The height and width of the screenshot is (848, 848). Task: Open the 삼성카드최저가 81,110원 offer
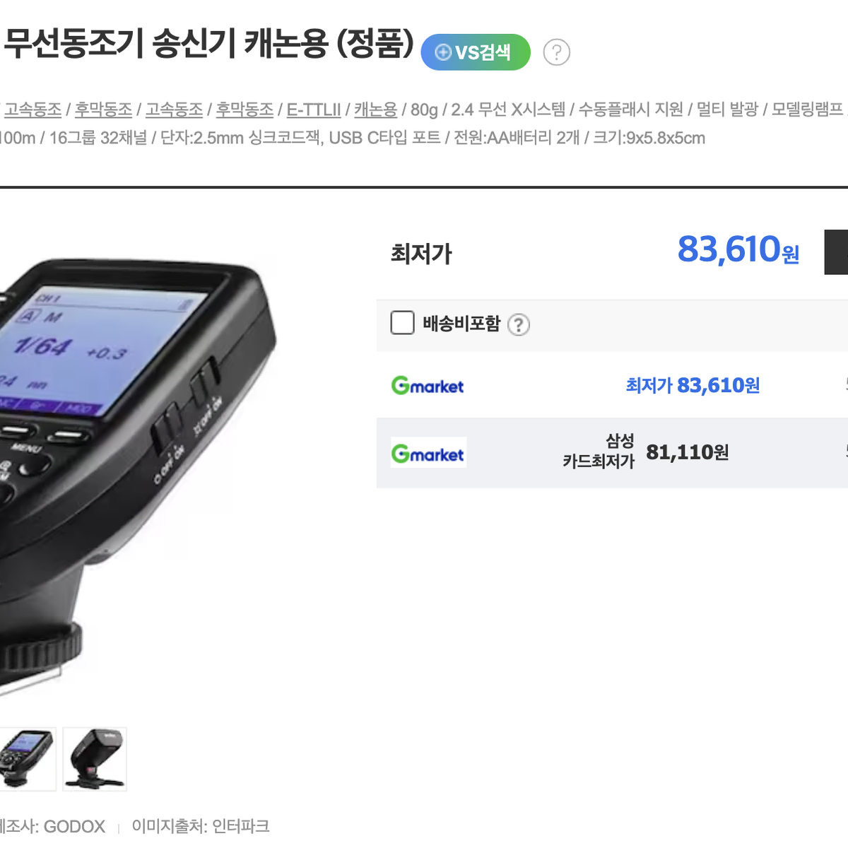(645, 452)
